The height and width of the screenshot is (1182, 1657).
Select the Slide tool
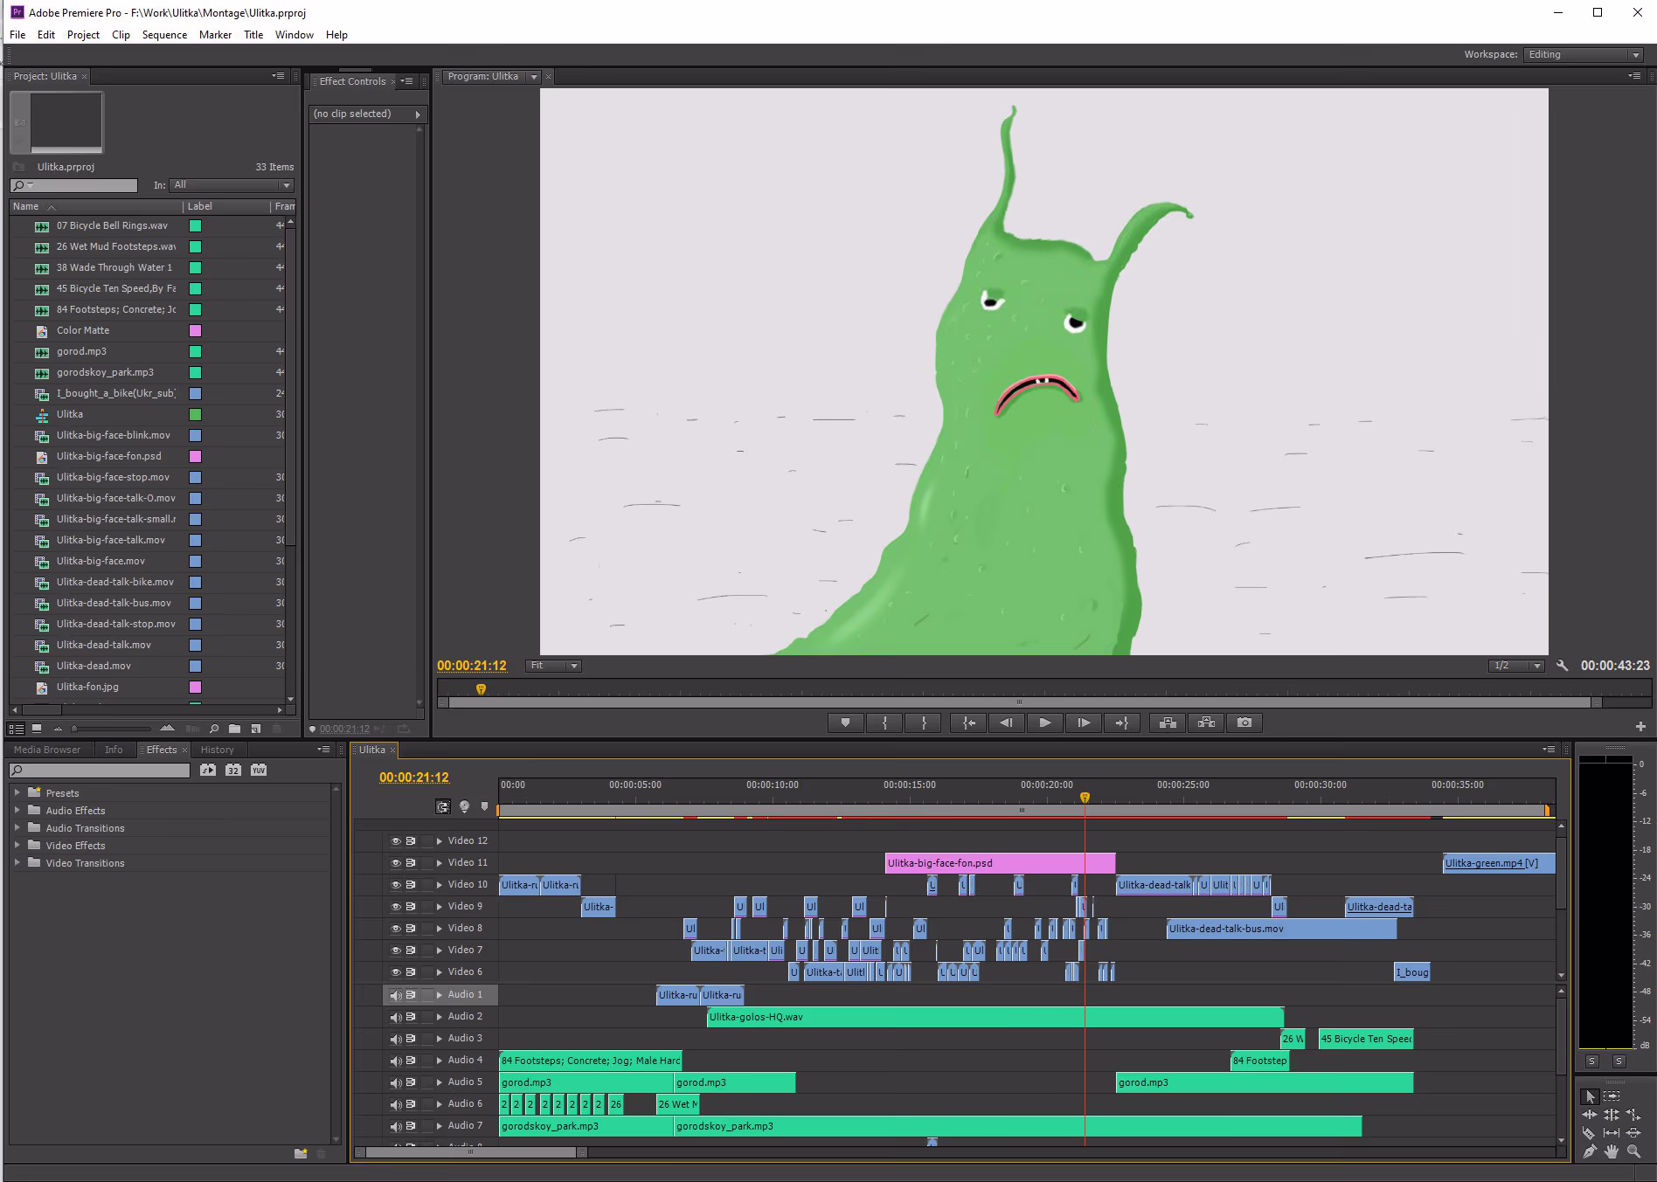pos(1633,1133)
